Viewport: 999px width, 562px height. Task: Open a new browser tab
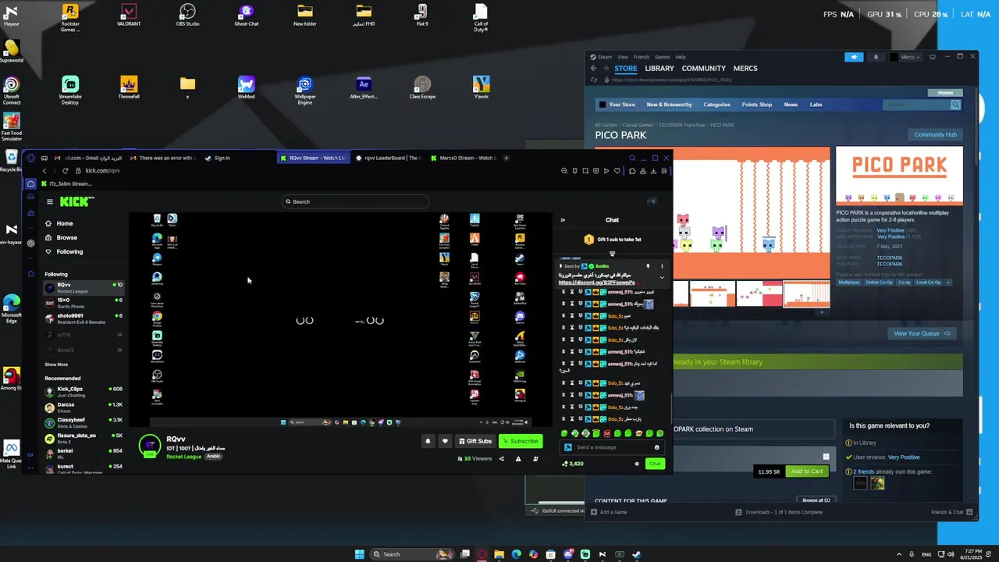[507, 158]
